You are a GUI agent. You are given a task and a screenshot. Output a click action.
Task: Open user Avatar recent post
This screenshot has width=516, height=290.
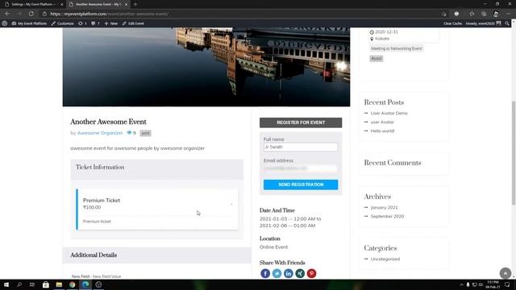(382, 122)
